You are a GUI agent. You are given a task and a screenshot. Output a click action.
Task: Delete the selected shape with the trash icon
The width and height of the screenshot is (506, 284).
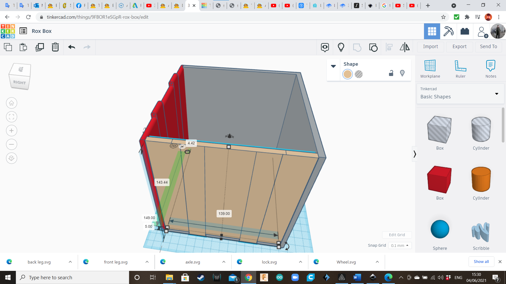click(x=55, y=47)
